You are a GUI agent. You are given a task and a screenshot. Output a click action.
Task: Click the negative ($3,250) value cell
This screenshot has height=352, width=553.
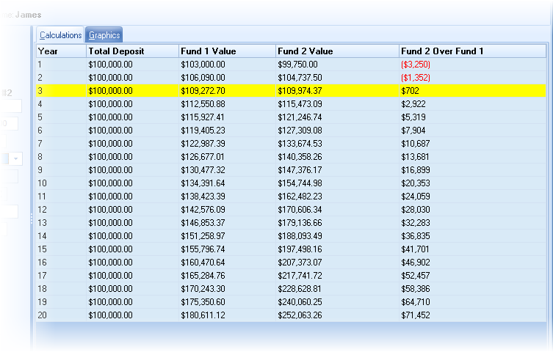pyautogui.click(x=416, y=65)
